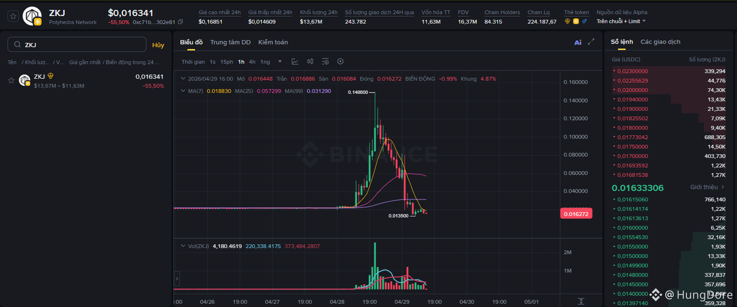Switch to the Kiểm toán tab
The image size is (737, 307).
tap(273, 42)
